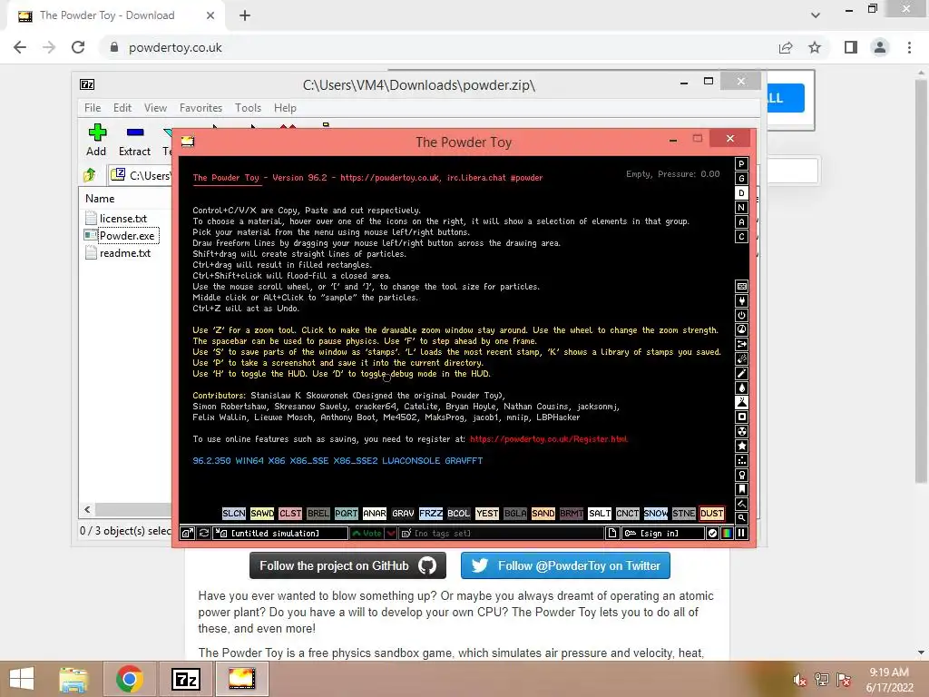Open the Force arrows icon menu
Image resolution: width=929 pixels, height=697 pixels.
pyautogui.click(x=741, y=344)
